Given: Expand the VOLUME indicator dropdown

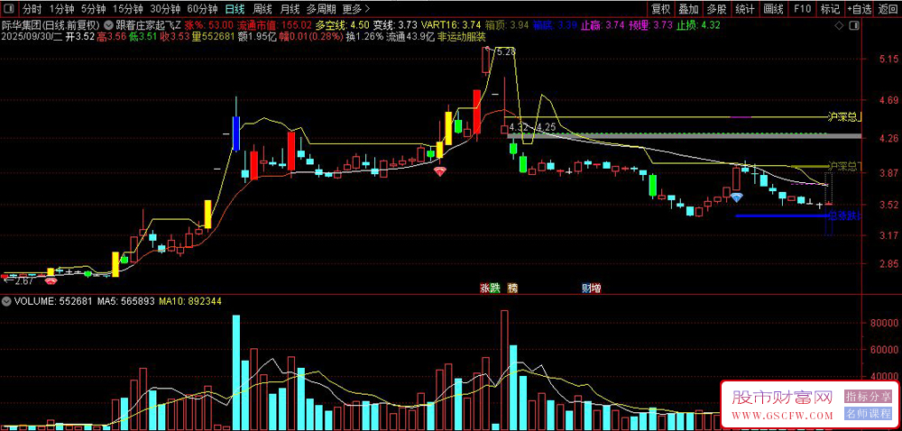Looking at the screenshot, I should pyautogui.click(x=5, y=300).
